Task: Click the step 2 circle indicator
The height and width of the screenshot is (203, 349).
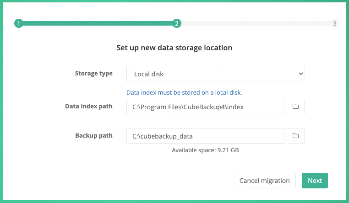Action: point(177,23)
